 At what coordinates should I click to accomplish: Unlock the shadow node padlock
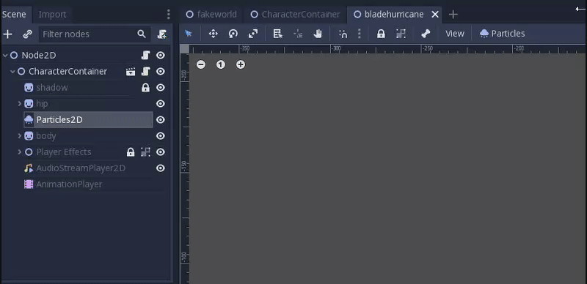click(145, 87)
